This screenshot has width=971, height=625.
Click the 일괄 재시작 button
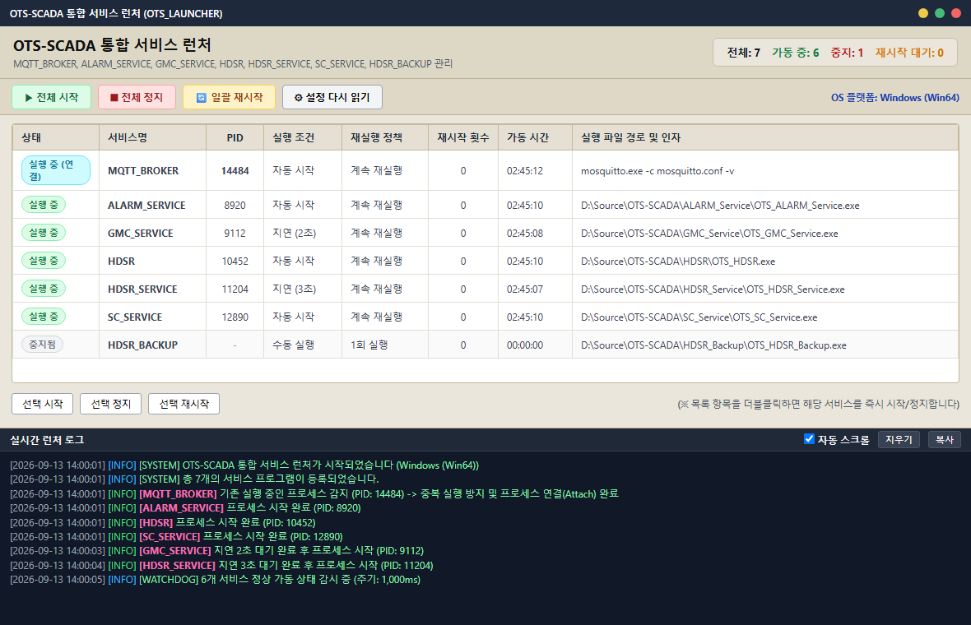coord(229,97)
